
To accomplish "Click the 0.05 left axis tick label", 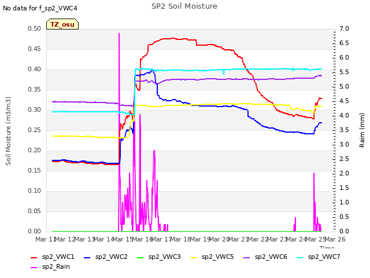I will [35, 211].
